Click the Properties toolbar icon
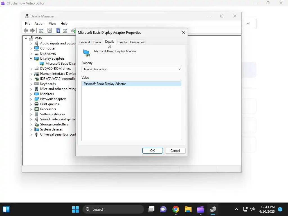The height and width of the screenshot is (216, 288). pyautogui.click(x=49, y=30)
